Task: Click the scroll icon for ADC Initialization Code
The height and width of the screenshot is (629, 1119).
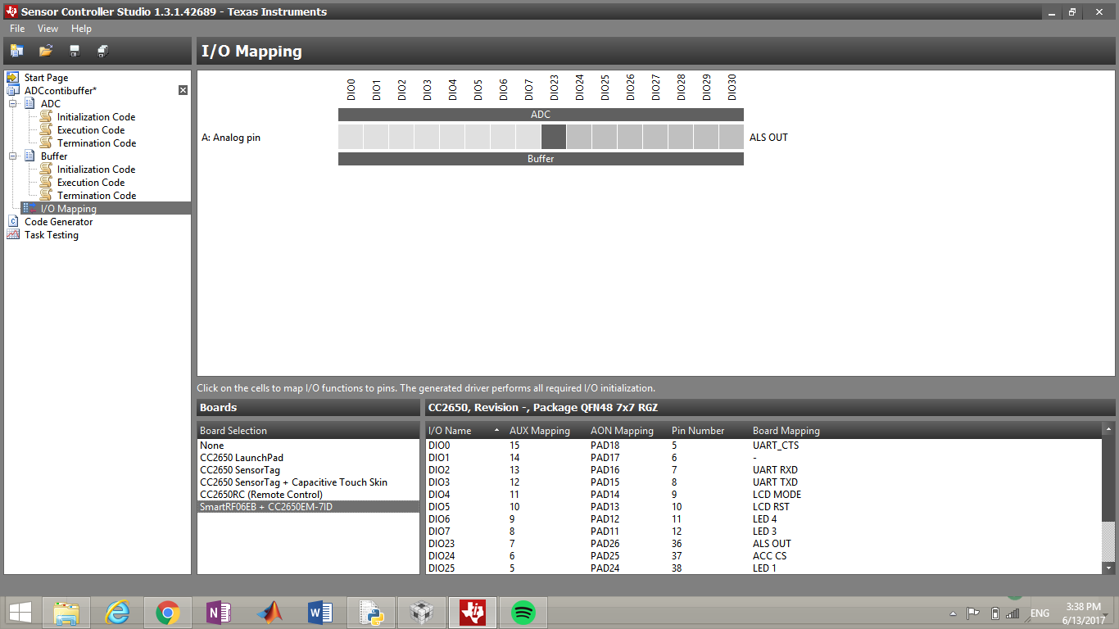Action: [x=46, y=117]
